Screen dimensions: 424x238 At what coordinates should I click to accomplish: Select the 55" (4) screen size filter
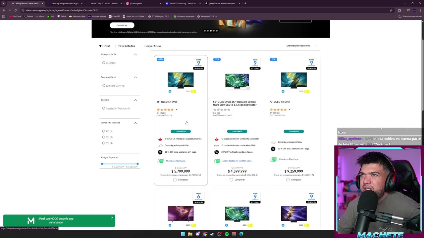(104, 143)
